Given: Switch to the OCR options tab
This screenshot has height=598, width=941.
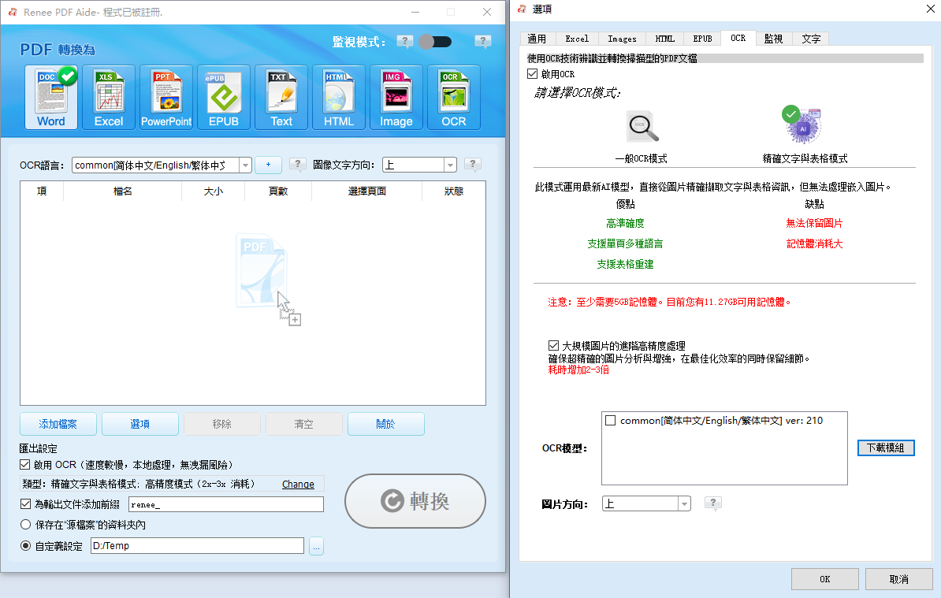Looking at the screenshot, I should pos(738,38).
